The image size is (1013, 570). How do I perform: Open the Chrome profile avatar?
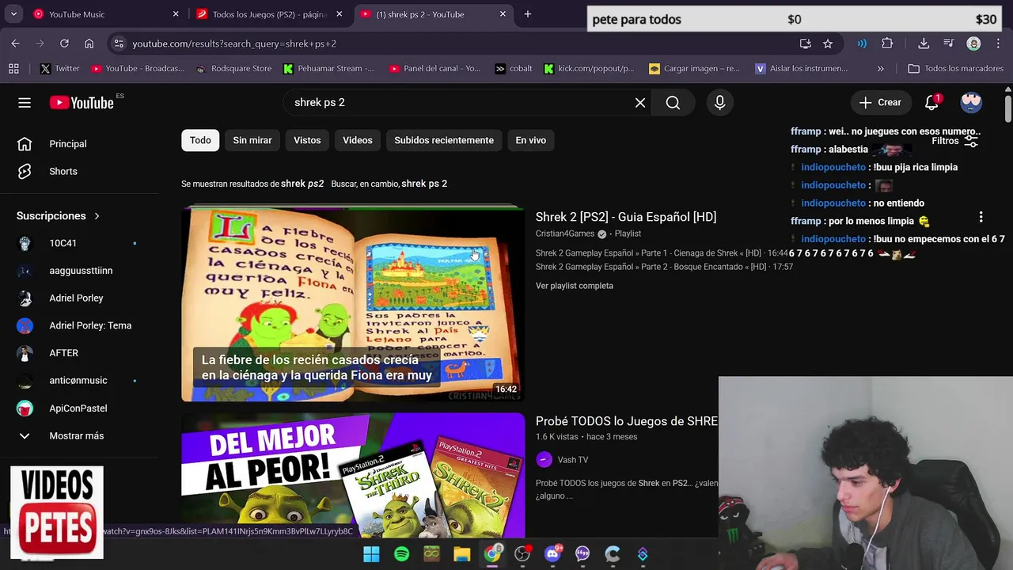pos(974,44)
